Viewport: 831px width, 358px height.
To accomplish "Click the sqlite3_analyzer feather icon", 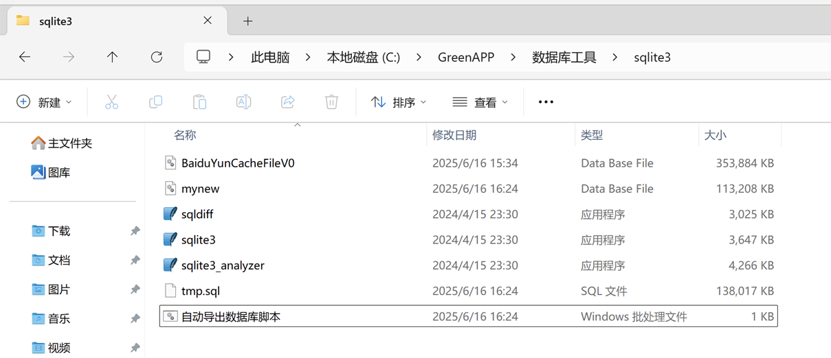I will (x=170, y=265).
